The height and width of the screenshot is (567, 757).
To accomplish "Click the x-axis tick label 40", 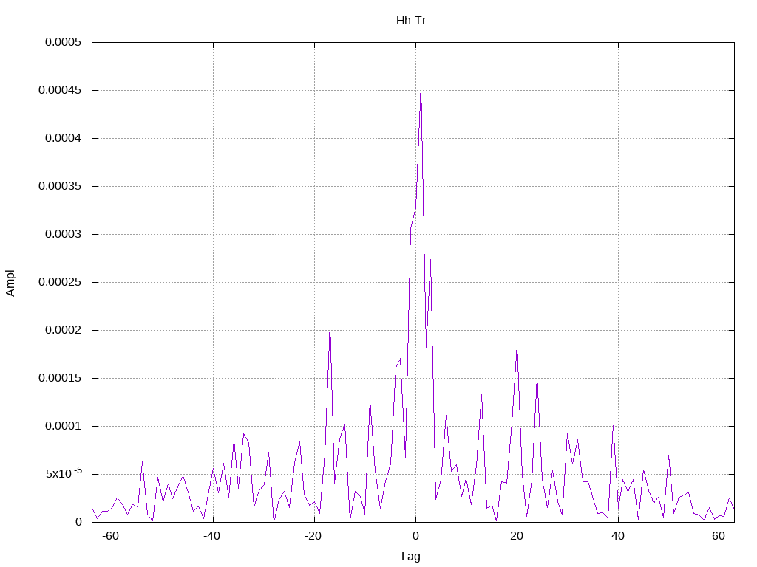I will click(x=618, y=536).
